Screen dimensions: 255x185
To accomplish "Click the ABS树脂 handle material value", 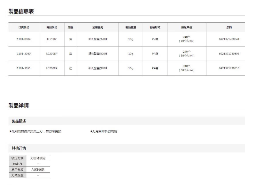I will tap(38, 170).
